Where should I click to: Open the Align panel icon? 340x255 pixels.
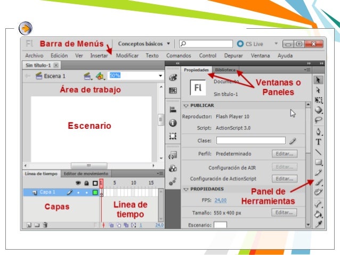[x=173, y=110]
